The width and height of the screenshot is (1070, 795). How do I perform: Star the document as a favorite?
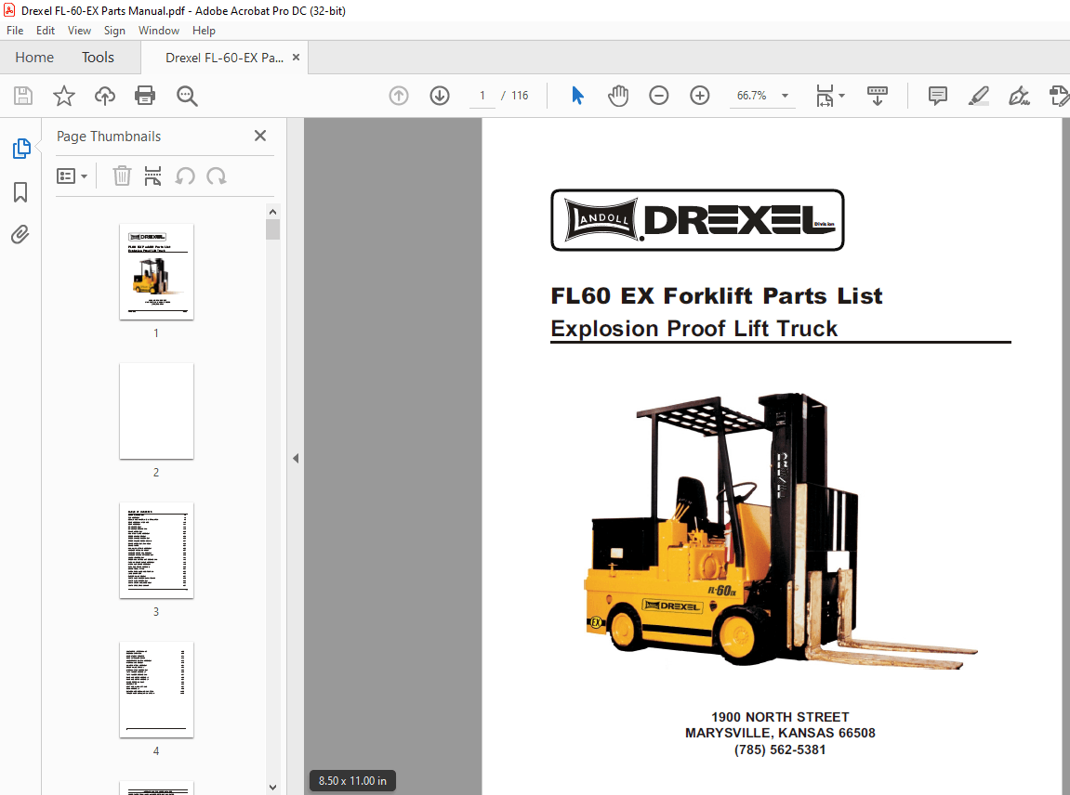pos(63,96)
